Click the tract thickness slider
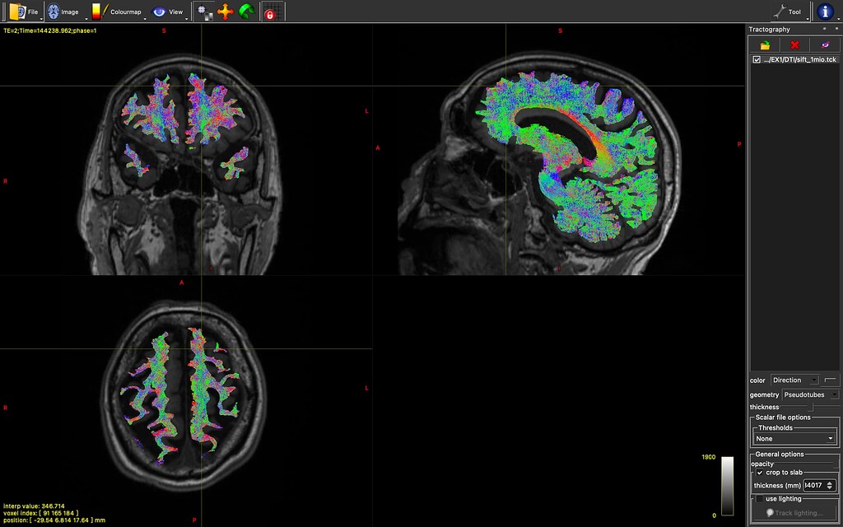Screen dimensions: 843x527 pos(810,407)
